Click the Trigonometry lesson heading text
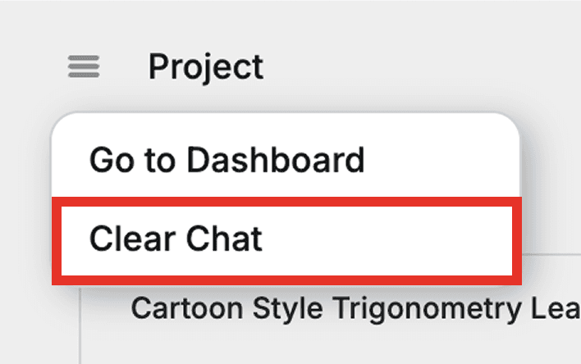This screenshot has width=581, height=364. coord(355,308)
